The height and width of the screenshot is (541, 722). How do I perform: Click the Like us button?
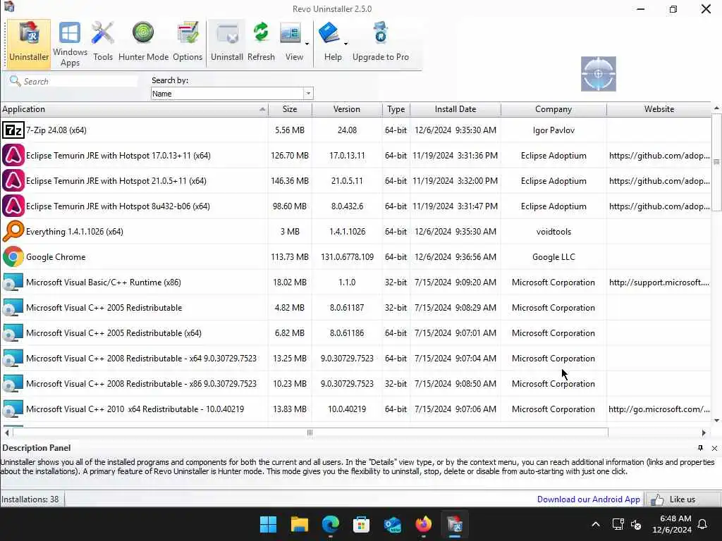[683, 499]
